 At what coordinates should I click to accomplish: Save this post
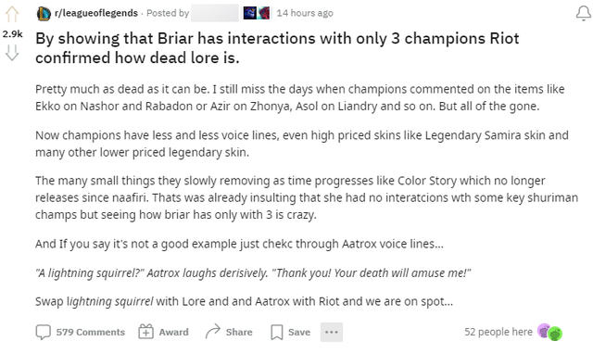click(290, 332)
